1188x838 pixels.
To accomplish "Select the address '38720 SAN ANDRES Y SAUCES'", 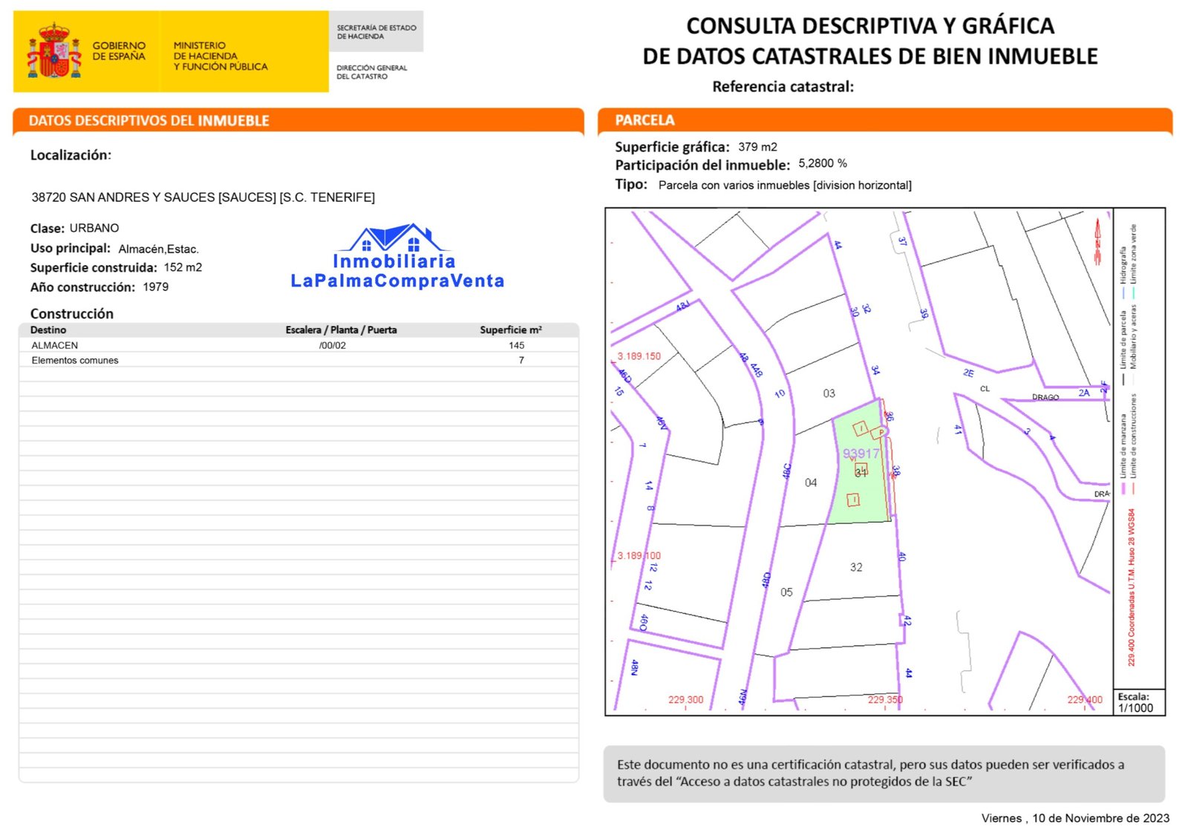I will pos(123,197).
